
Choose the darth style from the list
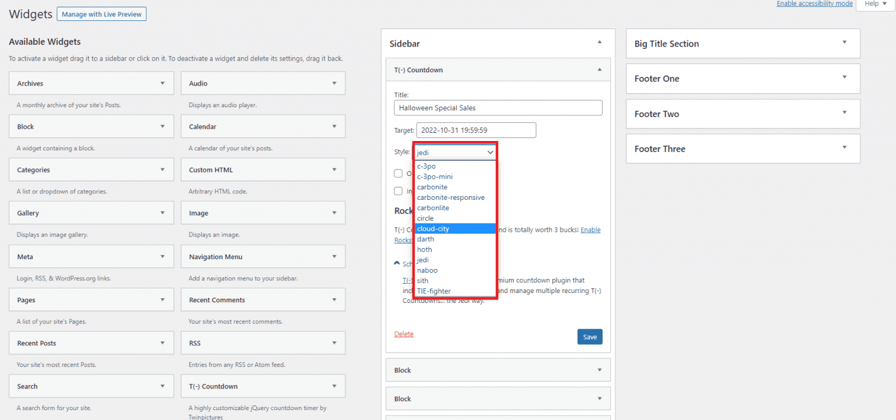tap(425, 239)
